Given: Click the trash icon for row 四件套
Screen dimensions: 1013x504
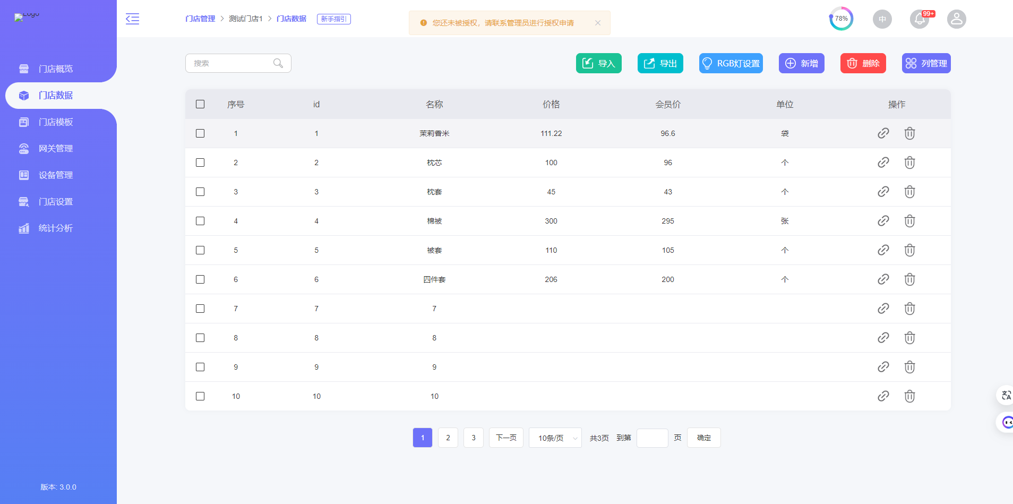Looking at the screenshot, I should [x=909, y=279].
